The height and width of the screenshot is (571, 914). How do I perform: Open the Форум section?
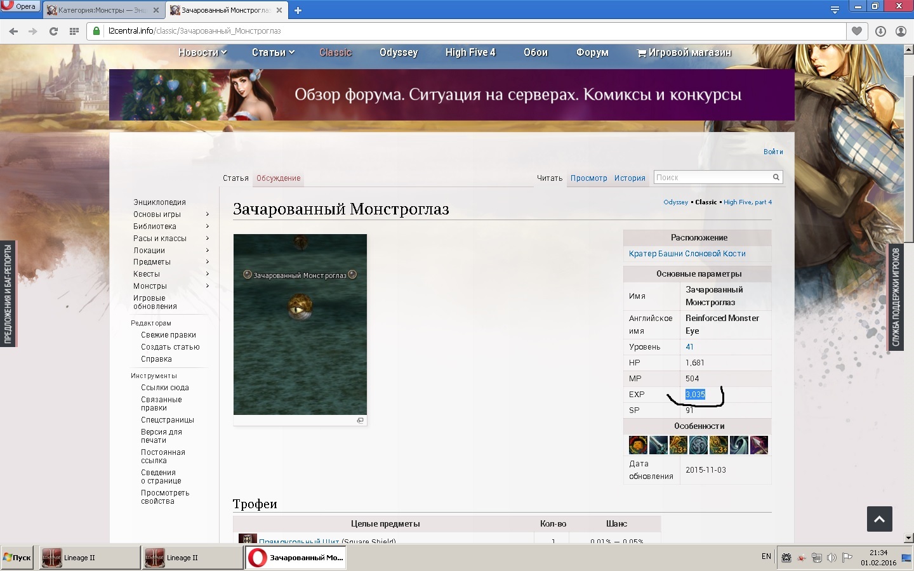pyautogui.click(x=592, y=53)
